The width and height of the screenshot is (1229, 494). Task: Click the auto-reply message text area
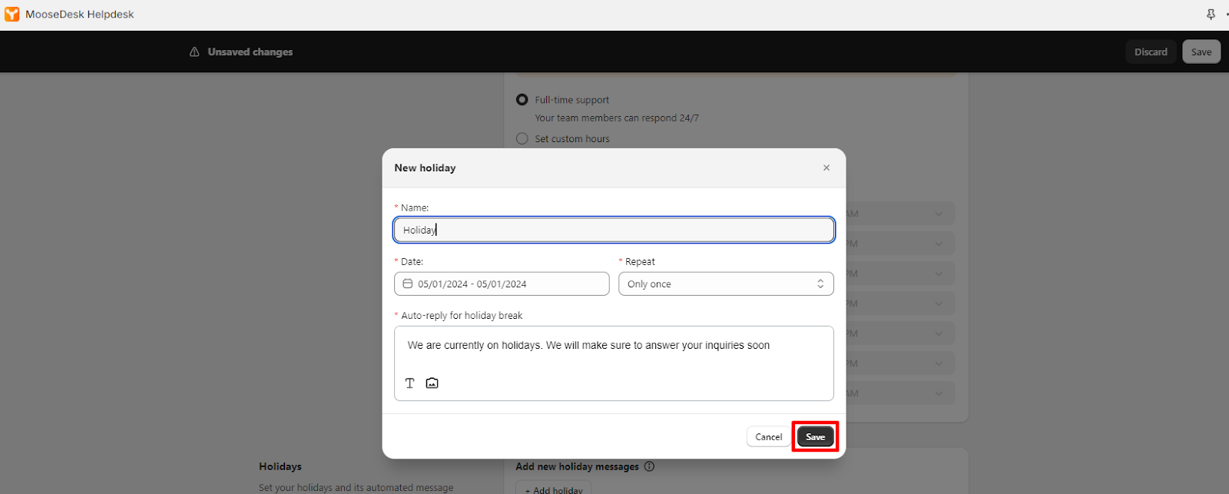[x=614, y=363]
